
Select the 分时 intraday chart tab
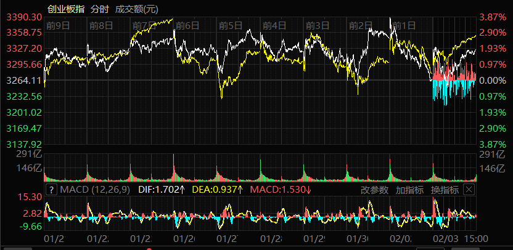[100, 9]
